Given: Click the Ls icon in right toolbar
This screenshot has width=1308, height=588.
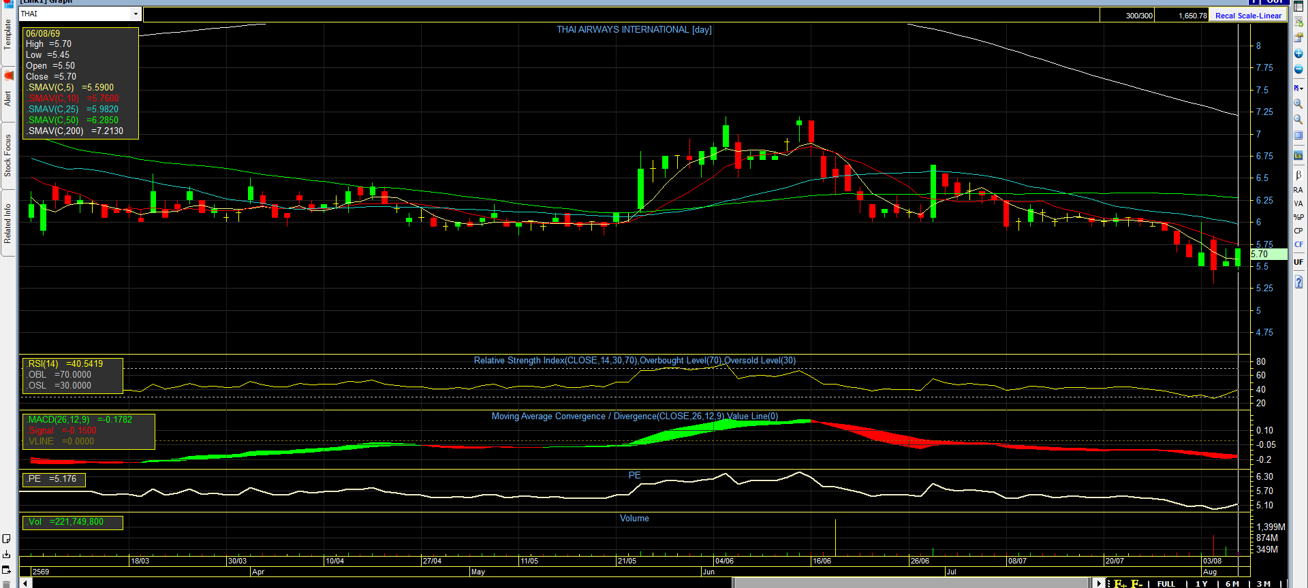Looking at the screenshot, I should click(1298, 156).
